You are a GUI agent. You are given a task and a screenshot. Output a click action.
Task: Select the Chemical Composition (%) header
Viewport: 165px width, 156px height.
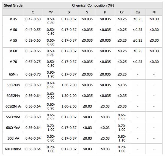click(93, 5)
